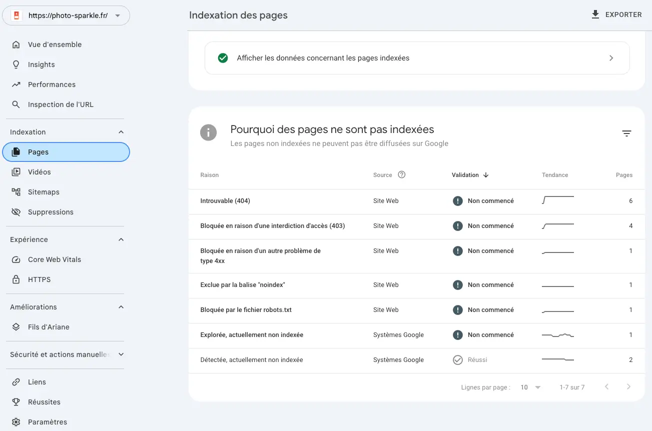Expand Sécurité et actions manuelles section
Screen dimensions: 652x431
(x=121, y=354)
